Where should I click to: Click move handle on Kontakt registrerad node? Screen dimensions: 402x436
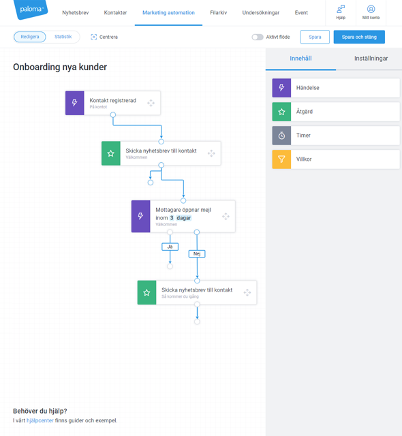point(151,103)
